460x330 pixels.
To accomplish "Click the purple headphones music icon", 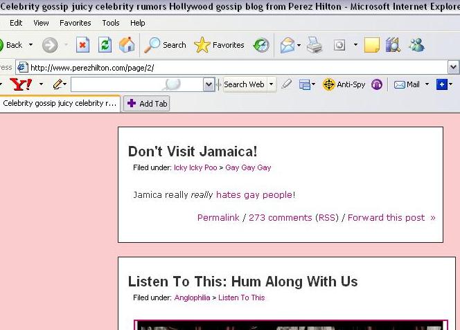I will click(x=377, y=84).
